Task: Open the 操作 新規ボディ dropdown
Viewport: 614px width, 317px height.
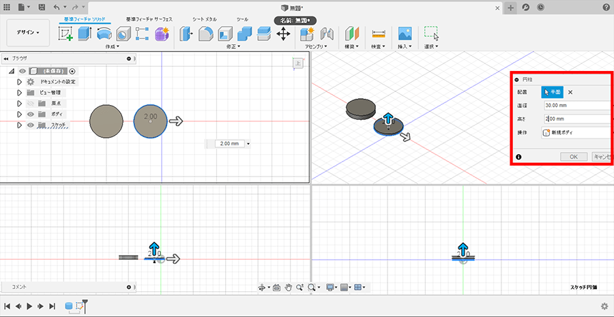Action: click(x=576, y=132)
